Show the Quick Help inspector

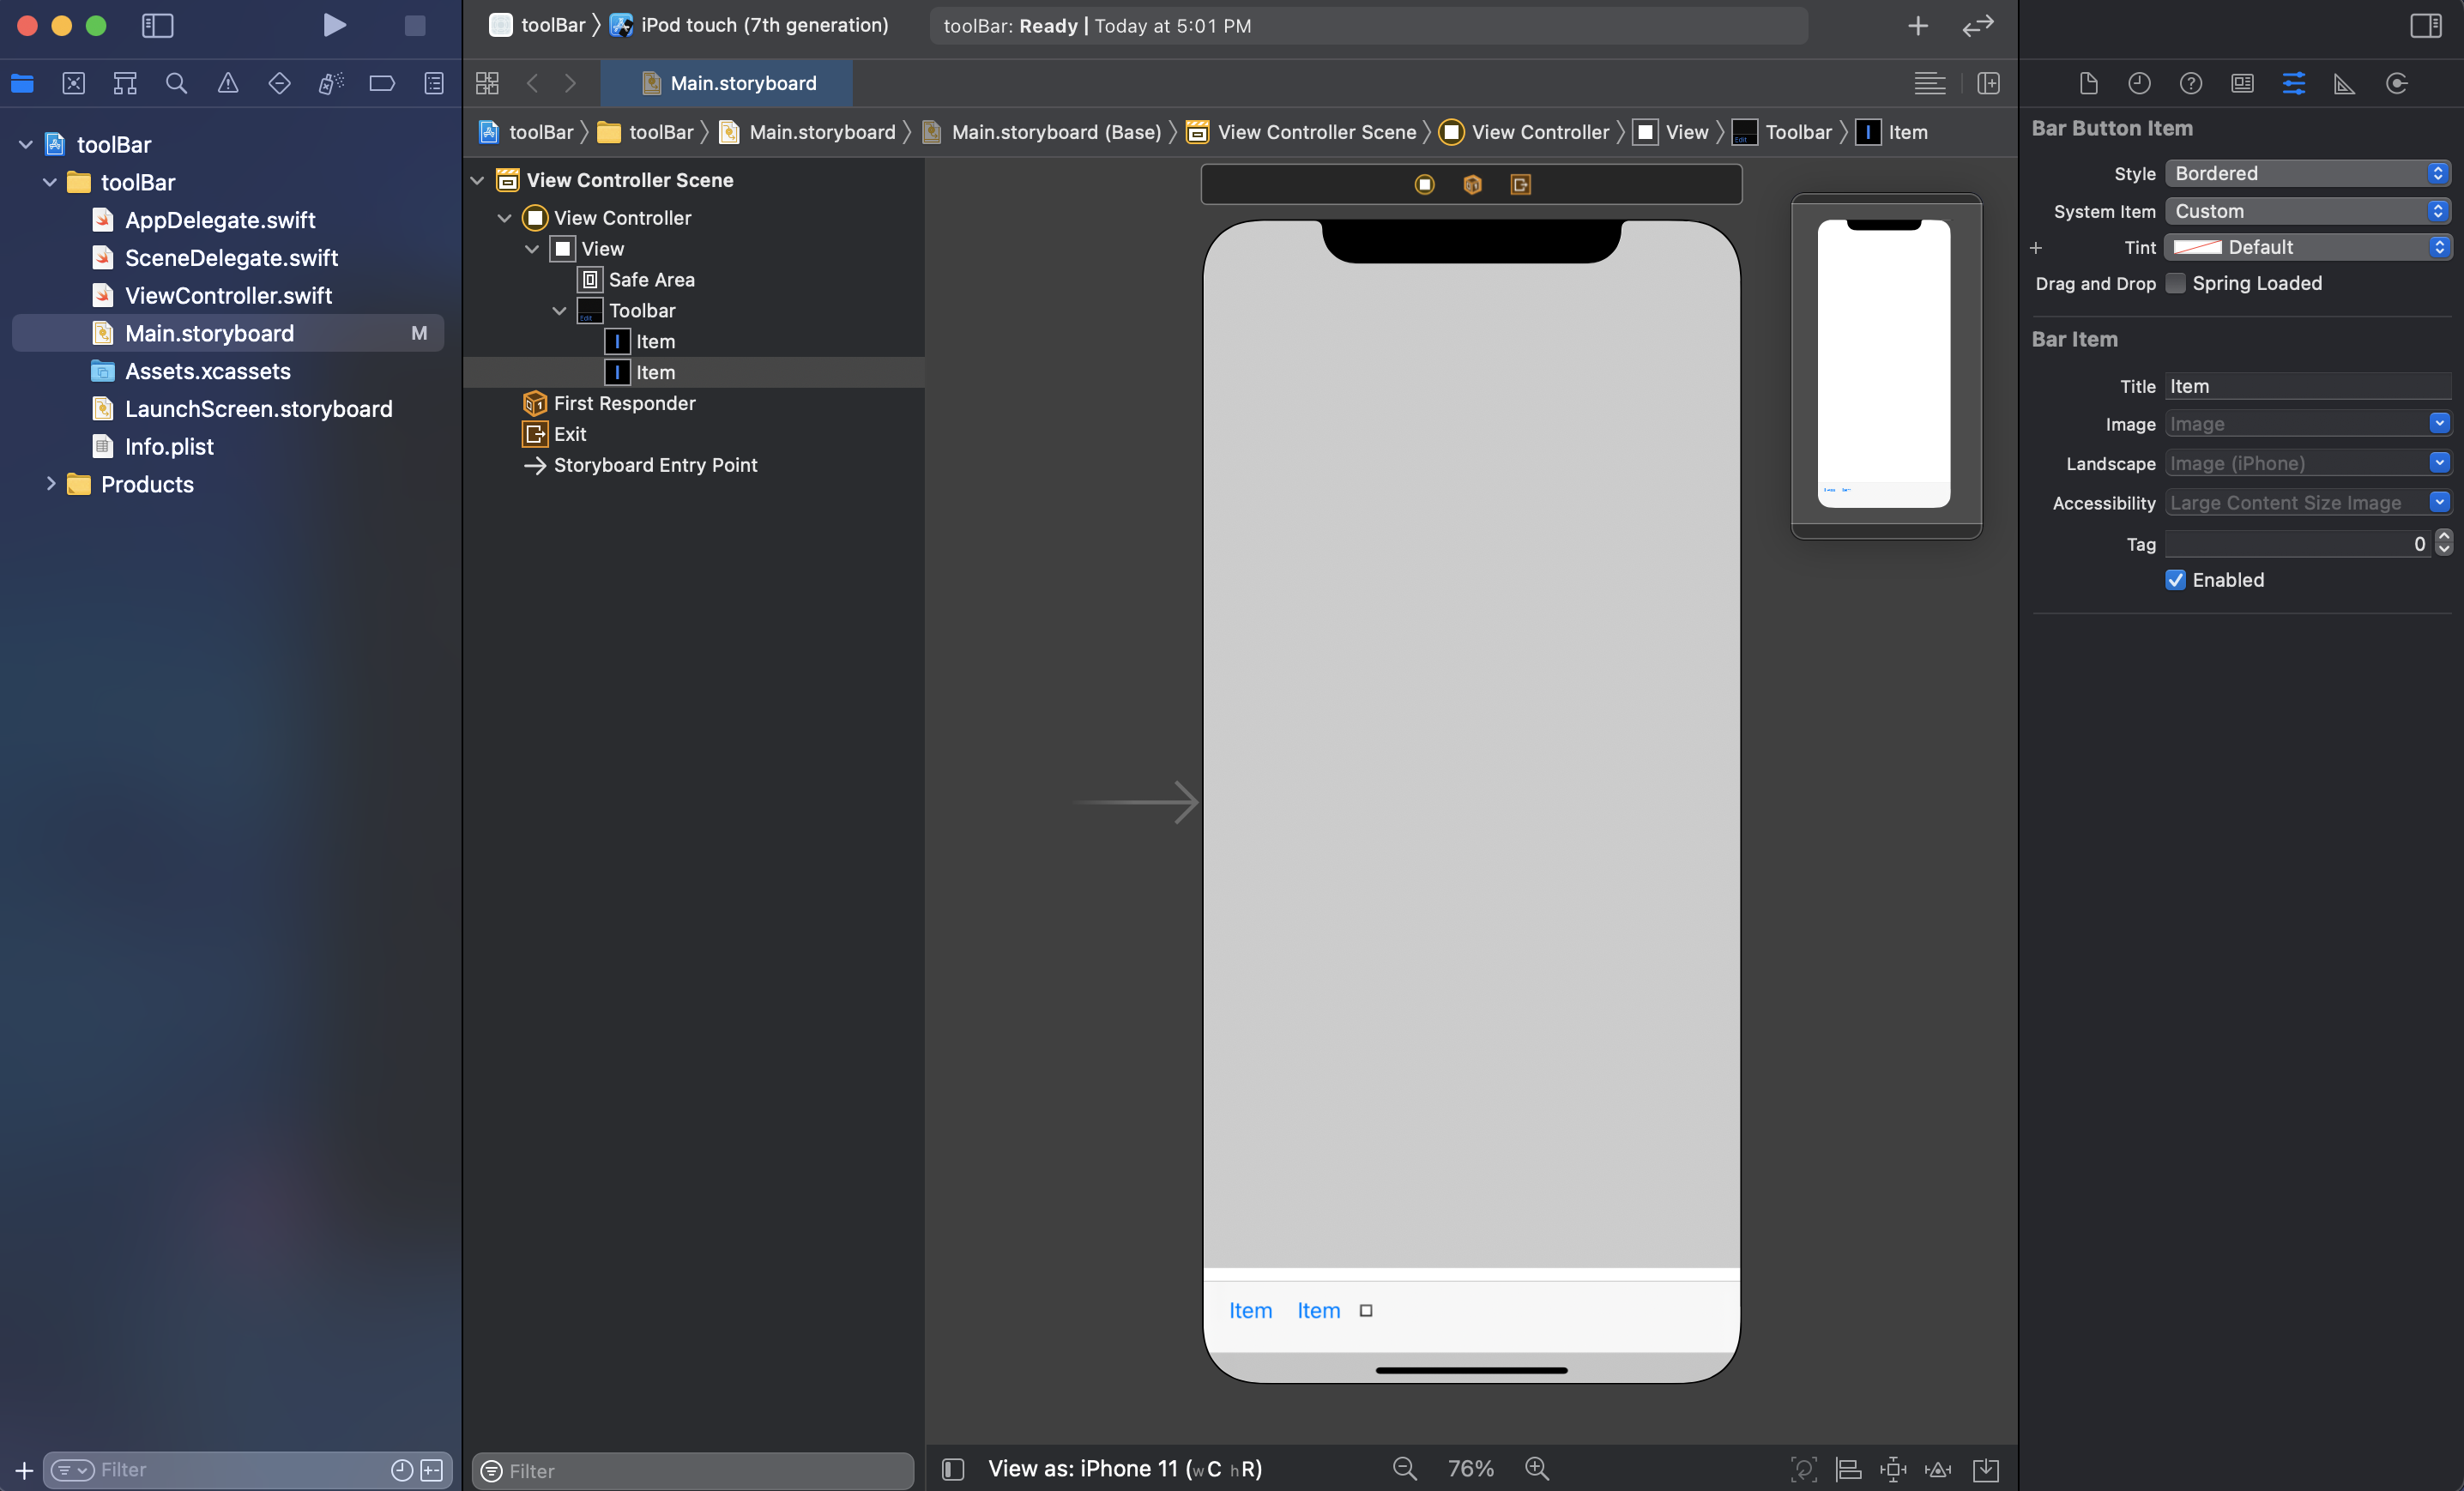coord(2191,84)
